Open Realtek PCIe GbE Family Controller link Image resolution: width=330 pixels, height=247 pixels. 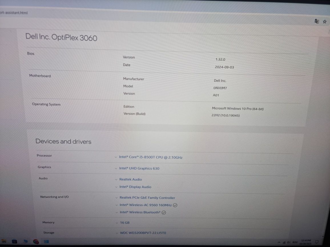coord(147,198)
